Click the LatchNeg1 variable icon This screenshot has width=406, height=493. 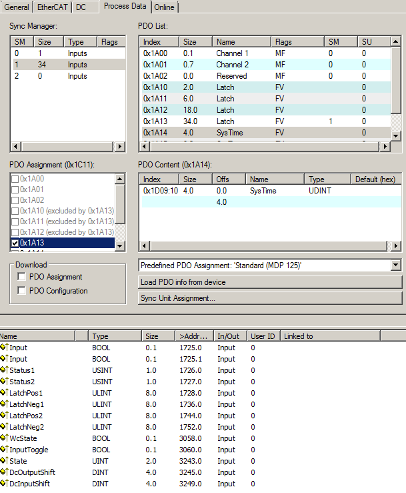click(x=4, y=404)
